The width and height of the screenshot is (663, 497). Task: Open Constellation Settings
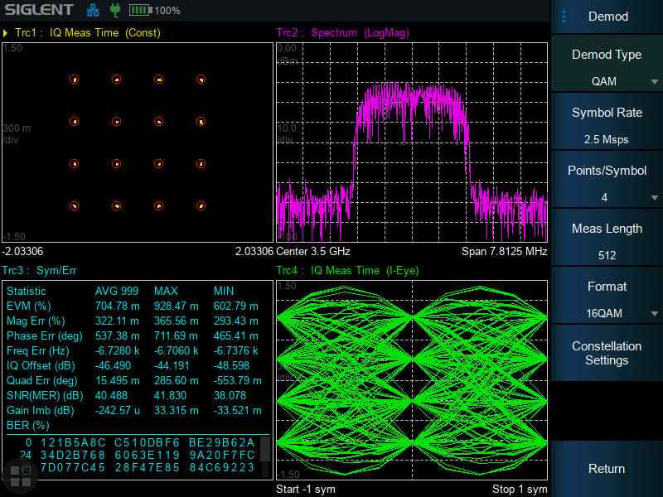(x=607, y=354)
